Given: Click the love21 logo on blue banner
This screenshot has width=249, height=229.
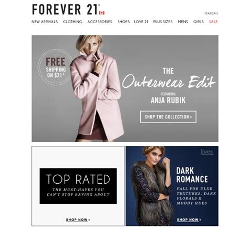Looking at the screenshot, I should [x=207, y=152].
